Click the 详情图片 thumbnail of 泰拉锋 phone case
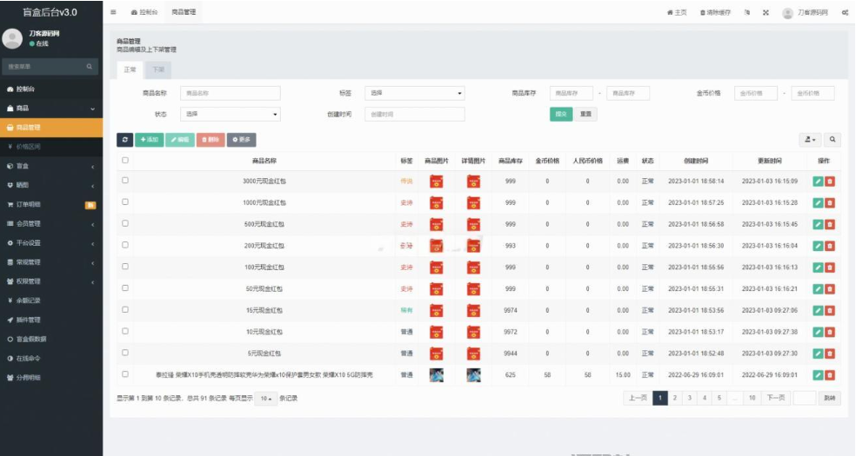This screenshot has width=856, height=456. (x=474, y=375)
